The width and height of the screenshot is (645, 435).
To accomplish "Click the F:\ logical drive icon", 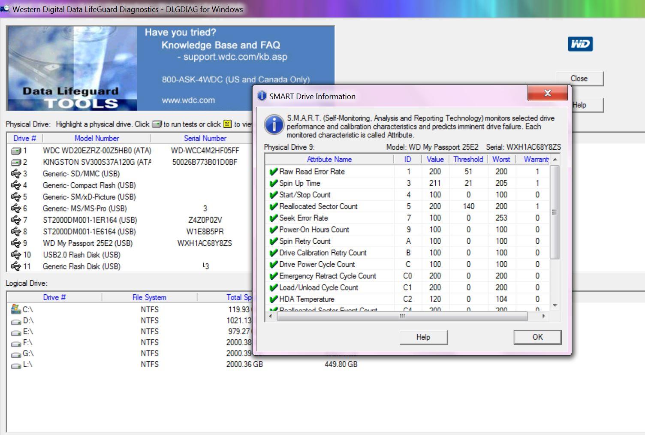I will (x=16, y=343).
